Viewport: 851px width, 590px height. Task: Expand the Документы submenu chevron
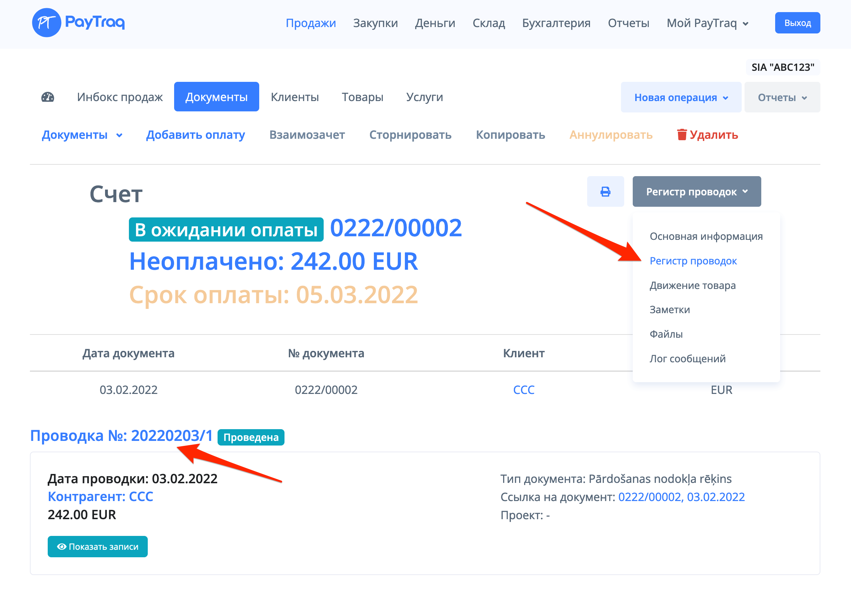(x=119, y=135)
